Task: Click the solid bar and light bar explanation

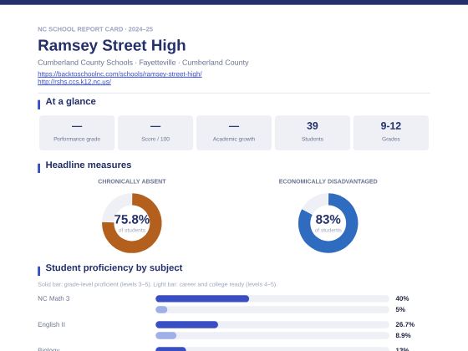Action: coord(157,284)
